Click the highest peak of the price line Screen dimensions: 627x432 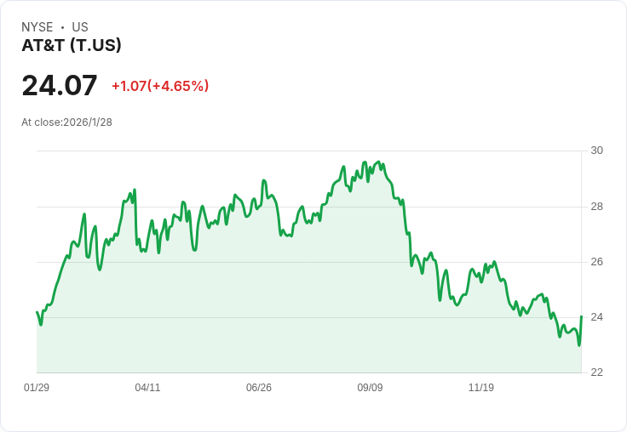click(x=365, y=162)
